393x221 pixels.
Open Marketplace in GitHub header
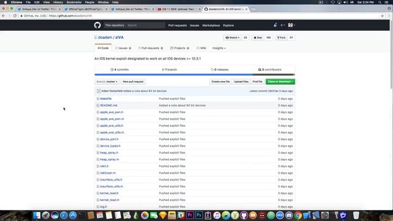point(211,25)
